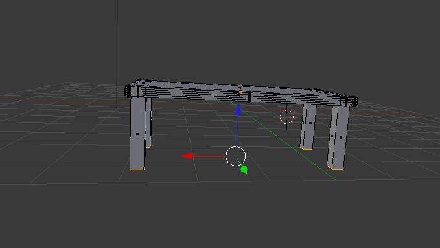The image size is (440, 248).
Task: Click the red-white 3D cursor crosshair
Action: [x=287, y=117]
